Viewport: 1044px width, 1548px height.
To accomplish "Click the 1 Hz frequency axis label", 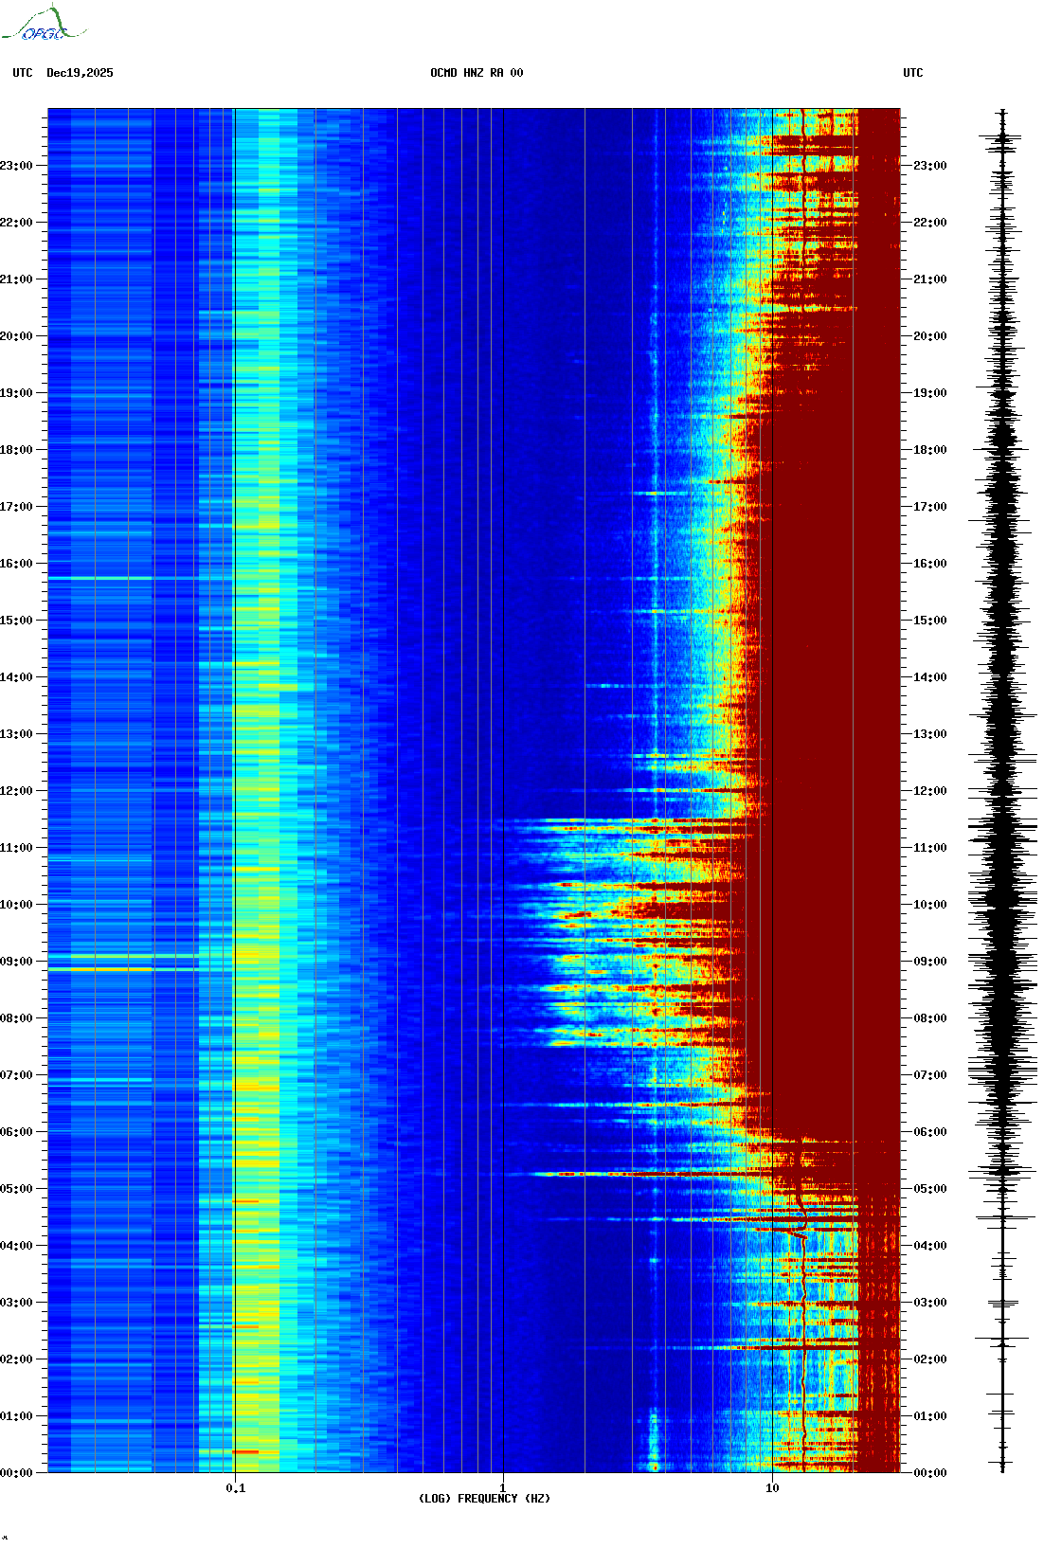I will [x=502, y=1487].
